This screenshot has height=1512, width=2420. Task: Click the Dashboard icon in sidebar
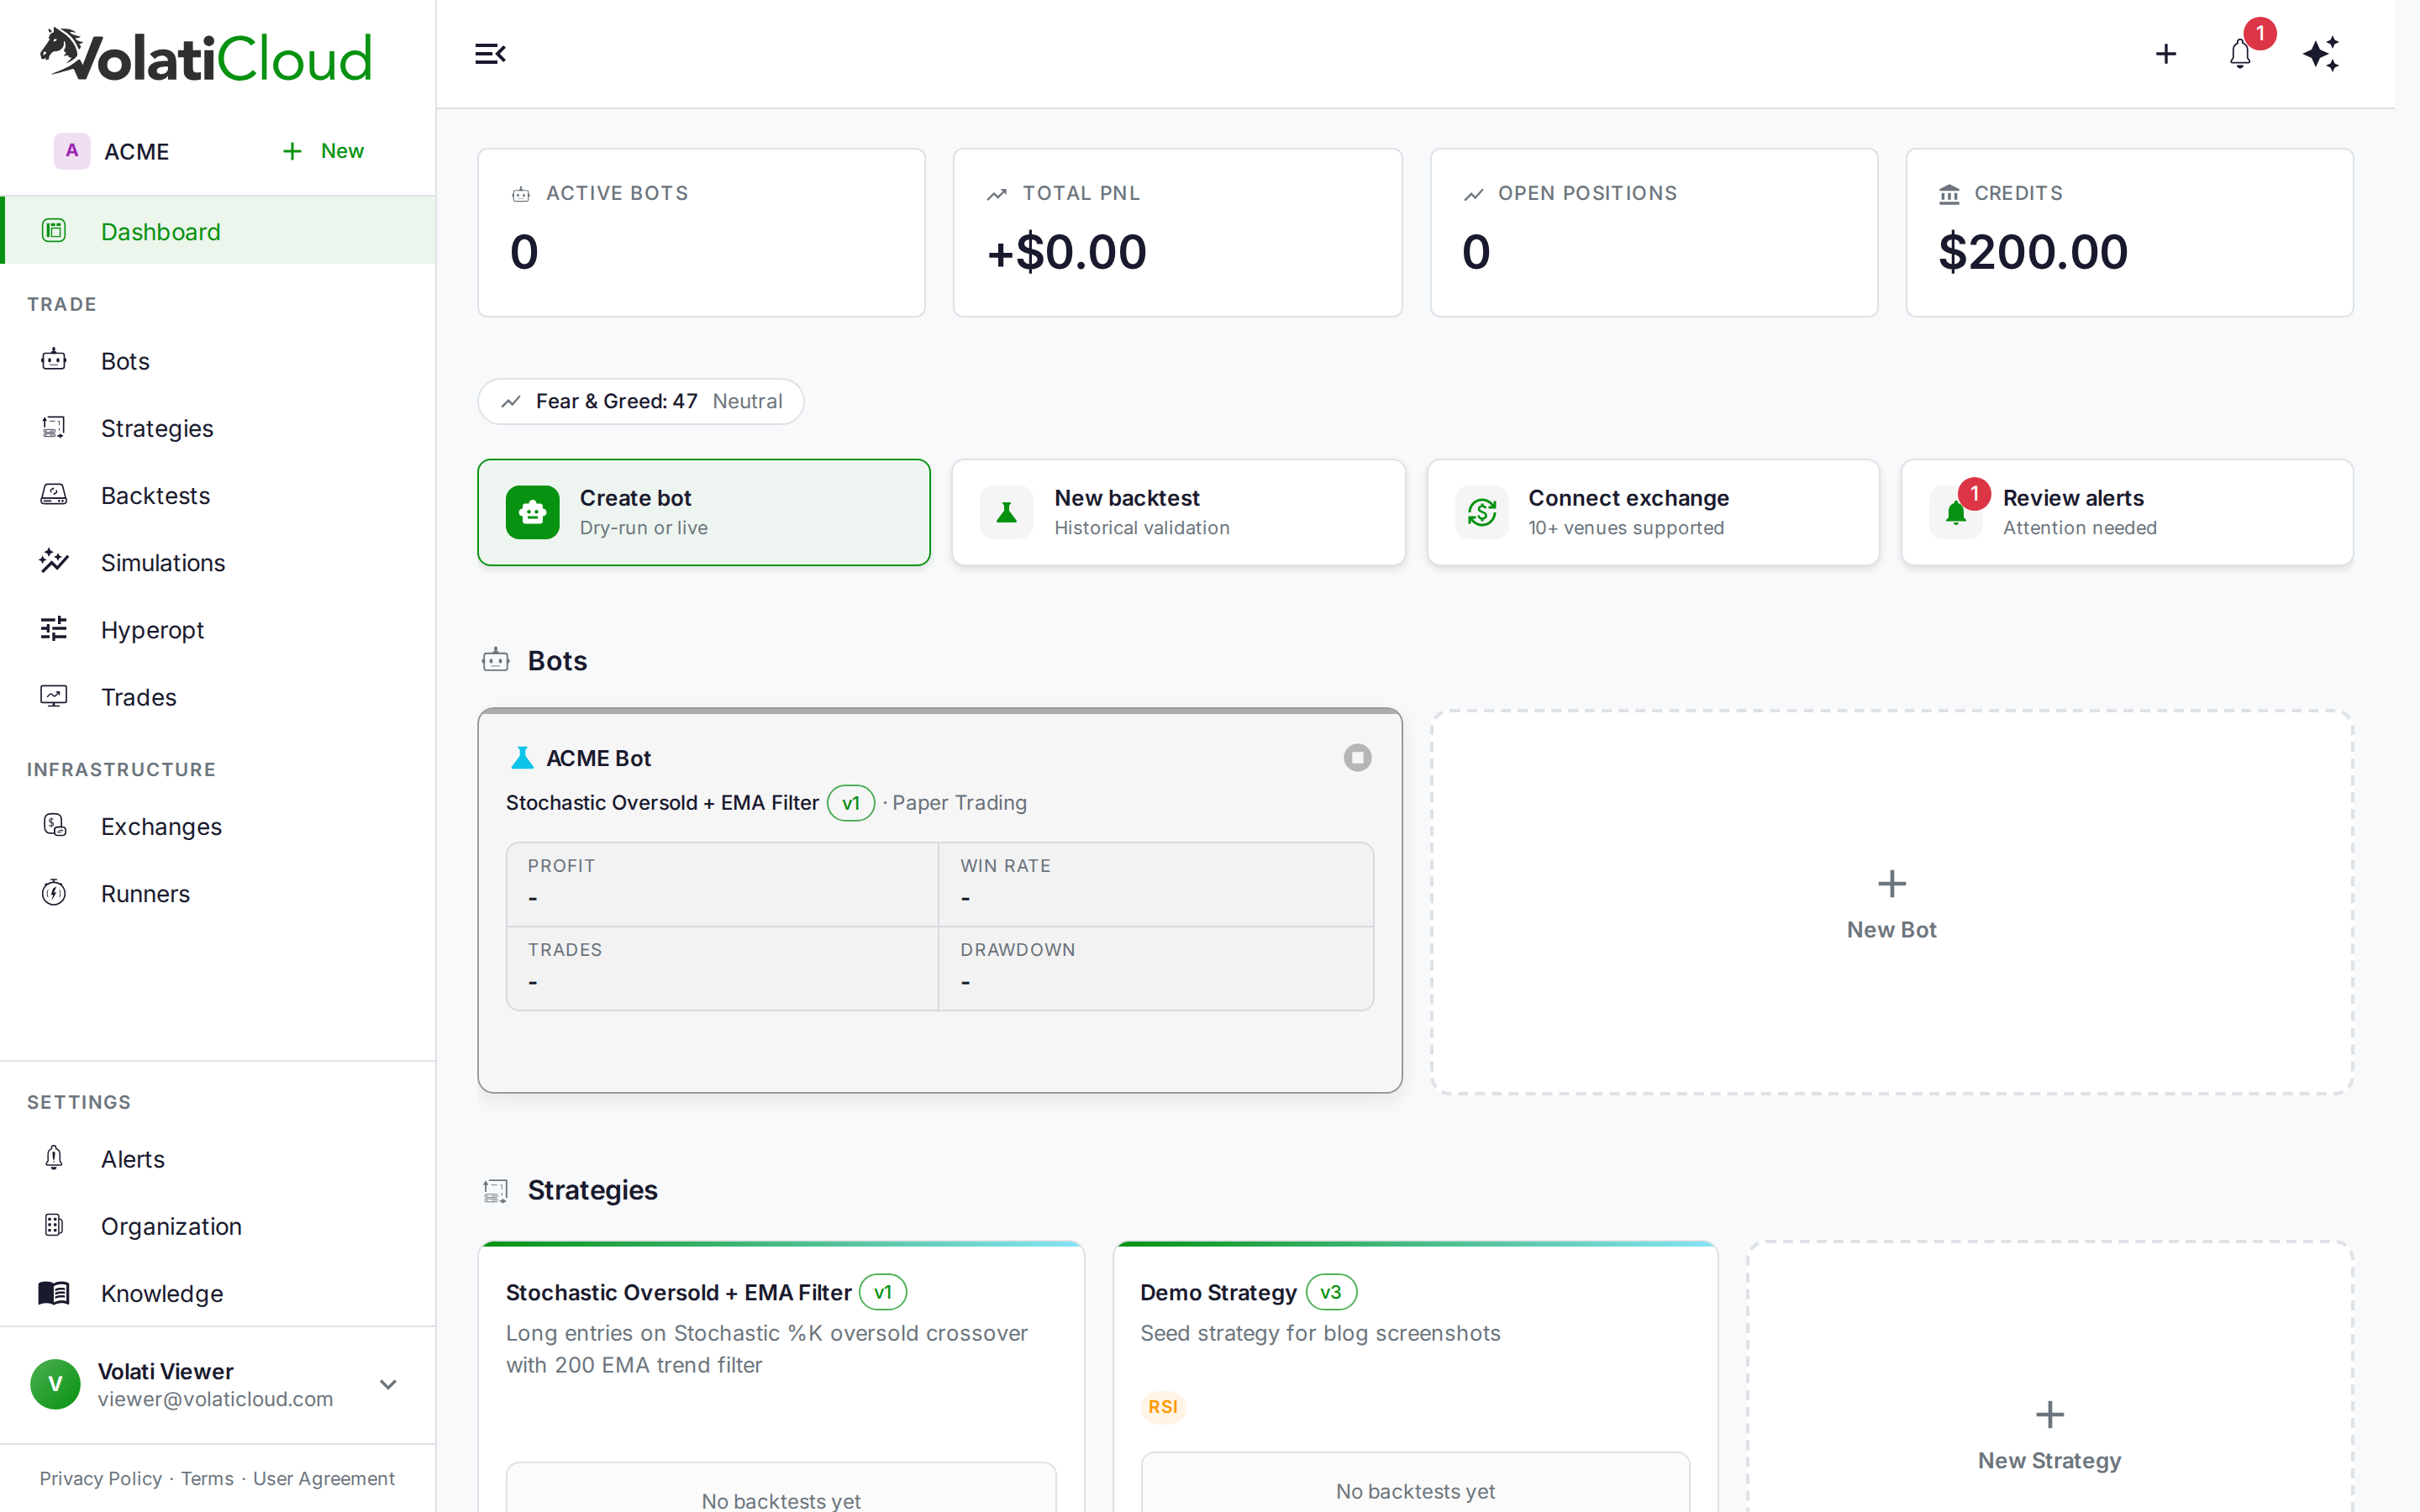pos(54,231)
